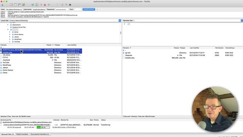Click the Port input field
The height and width of the screenshot is (137, 243).
click(78, 10)
